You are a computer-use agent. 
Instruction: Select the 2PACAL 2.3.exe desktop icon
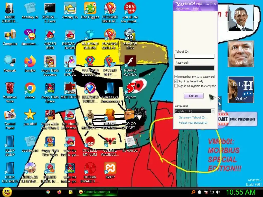[50, 13]
